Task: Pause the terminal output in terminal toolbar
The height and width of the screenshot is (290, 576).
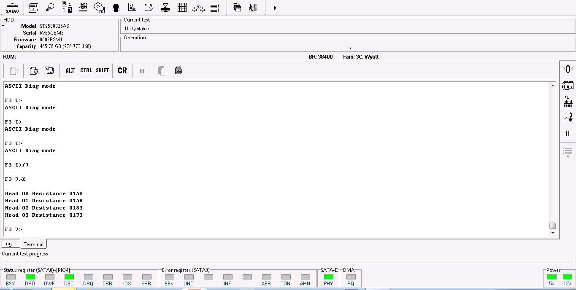Action: pos(142,71)
